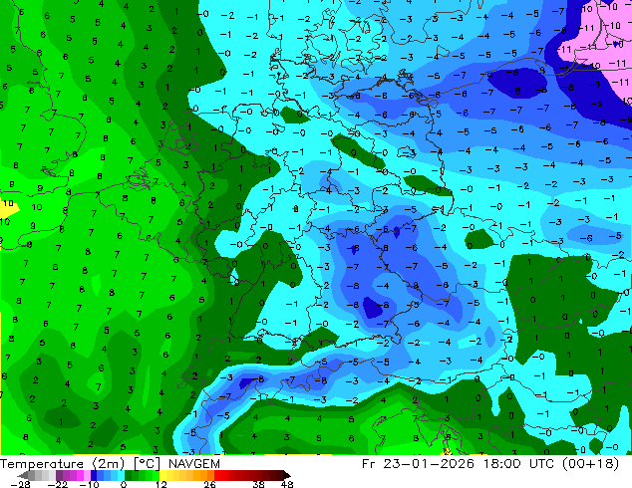Click the '38' legend scale value

click(259, 484)
